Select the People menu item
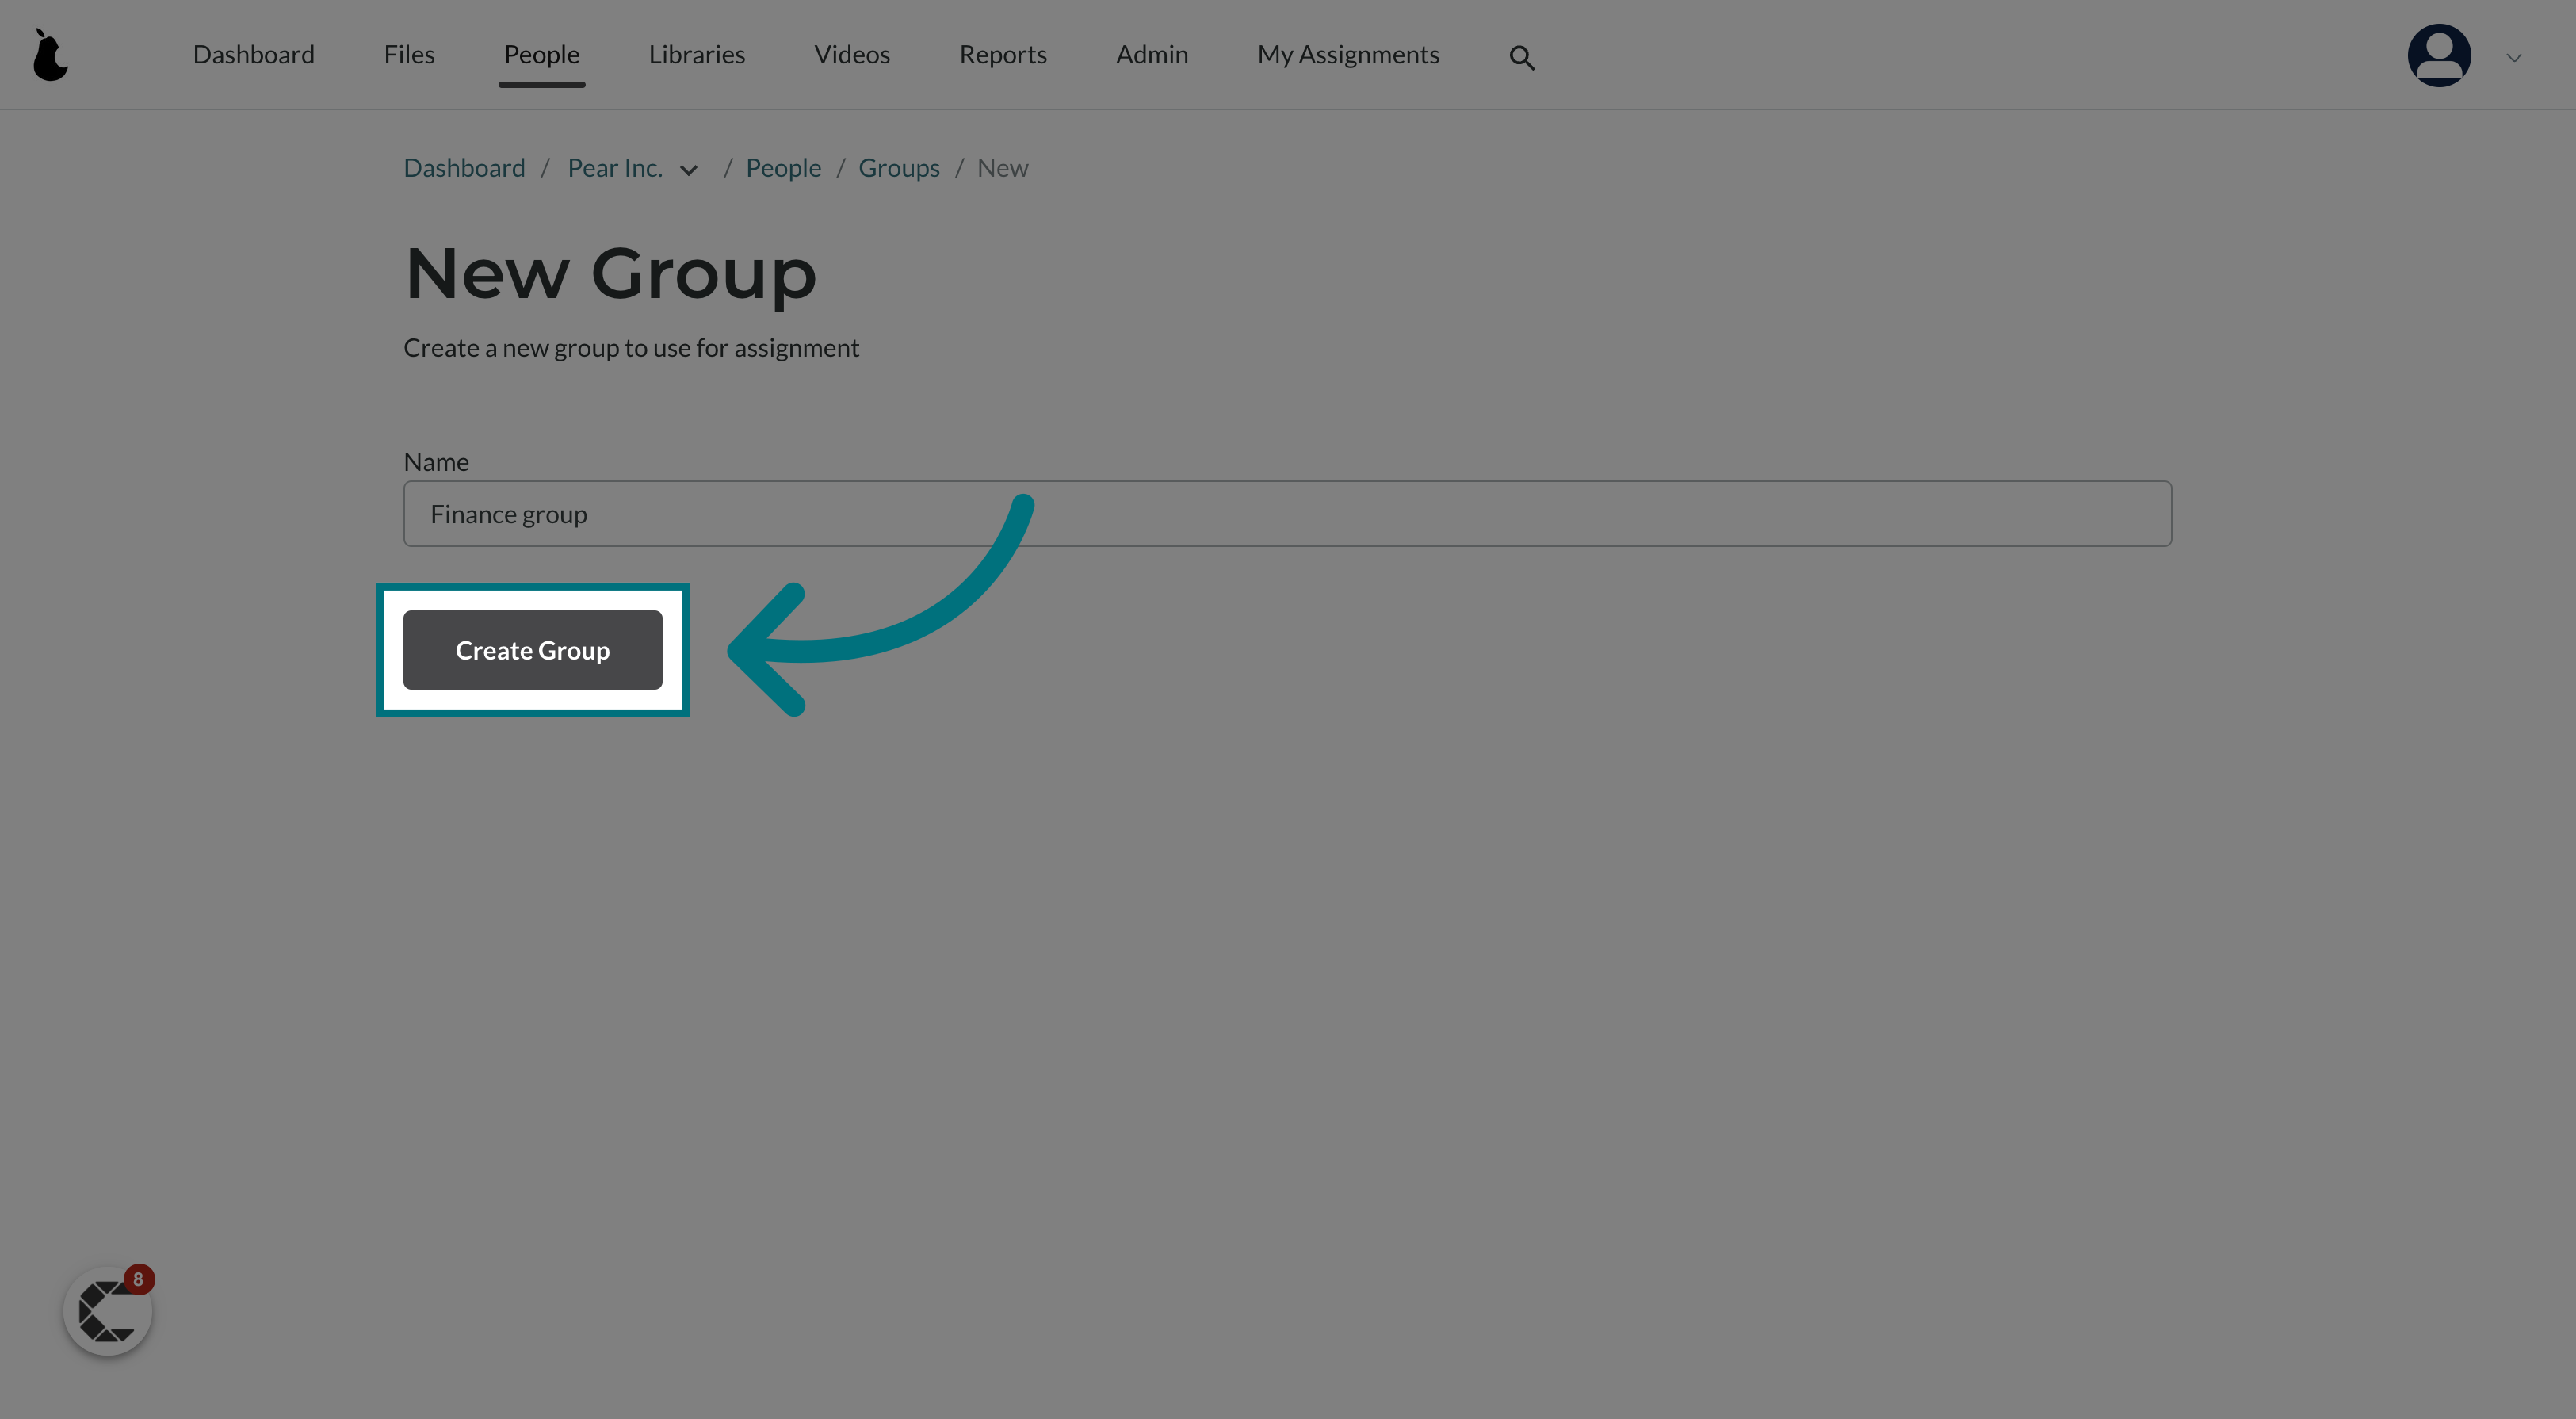 [541, 54]
